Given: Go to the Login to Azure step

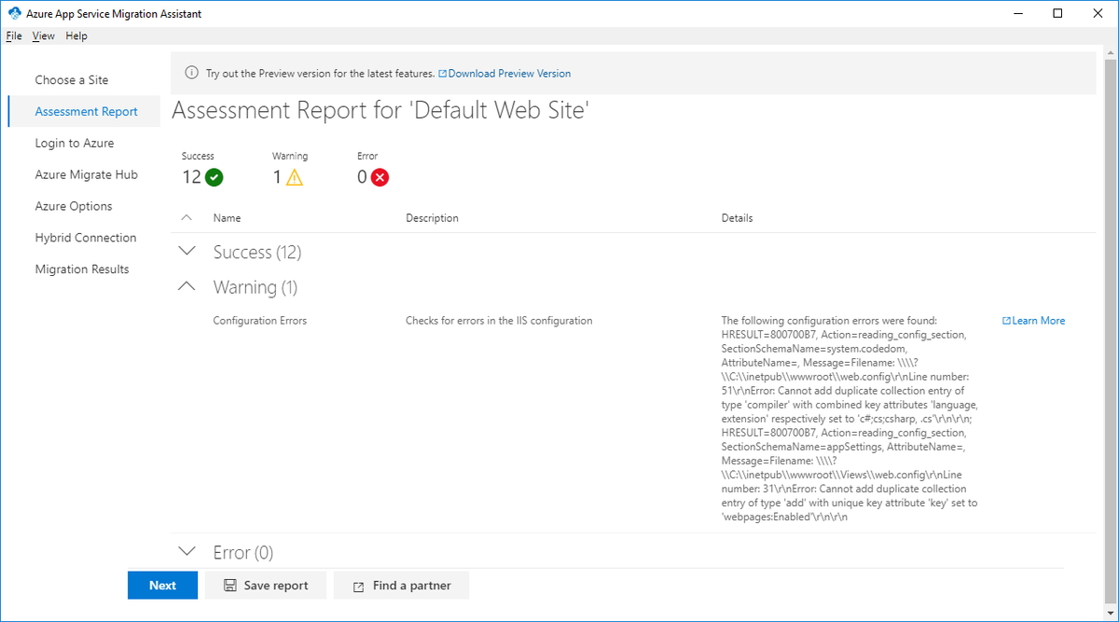Looking at the screenshot, I should (75, 143).
